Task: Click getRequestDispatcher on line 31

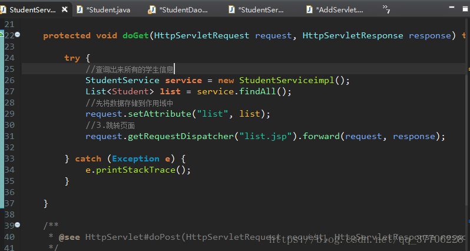Action: pyautogui.click(x=181, y=137)
